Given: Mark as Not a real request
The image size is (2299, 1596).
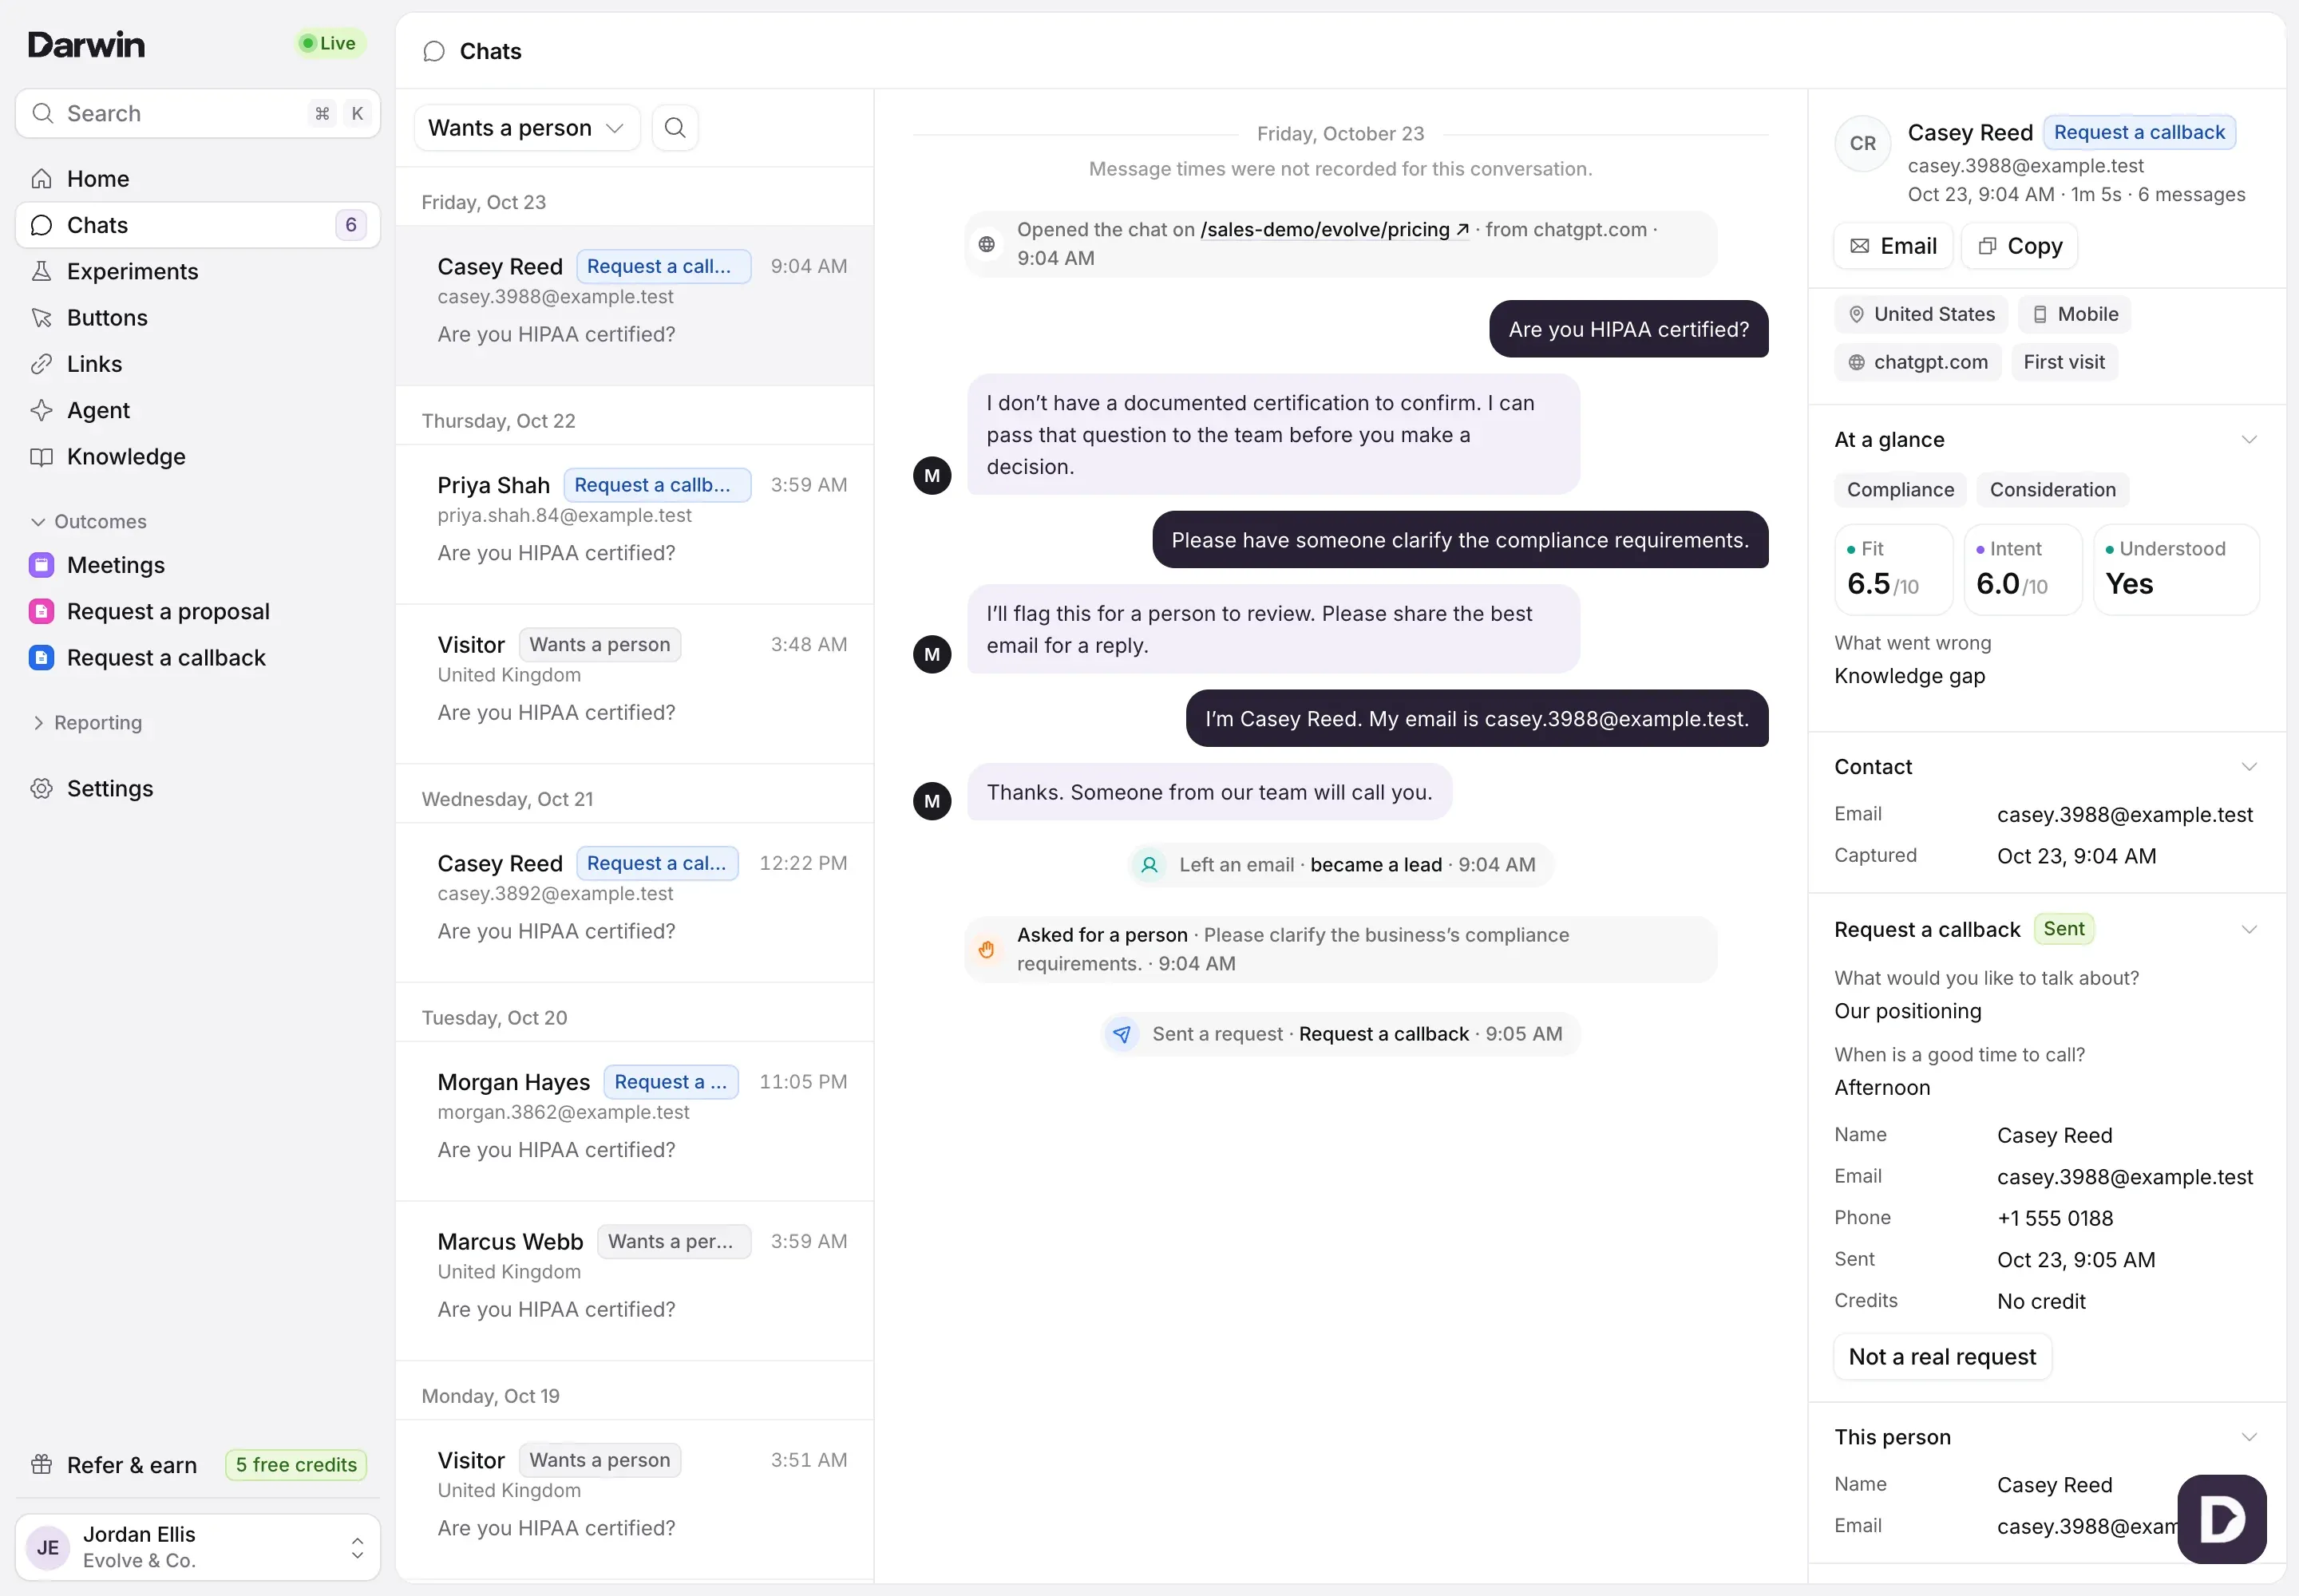Looking at the screenshot, I should [x=1942, y=1357].
